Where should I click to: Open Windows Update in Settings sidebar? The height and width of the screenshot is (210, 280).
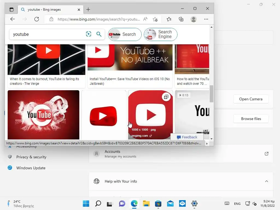pyautogui.click(x=31, y=168)
